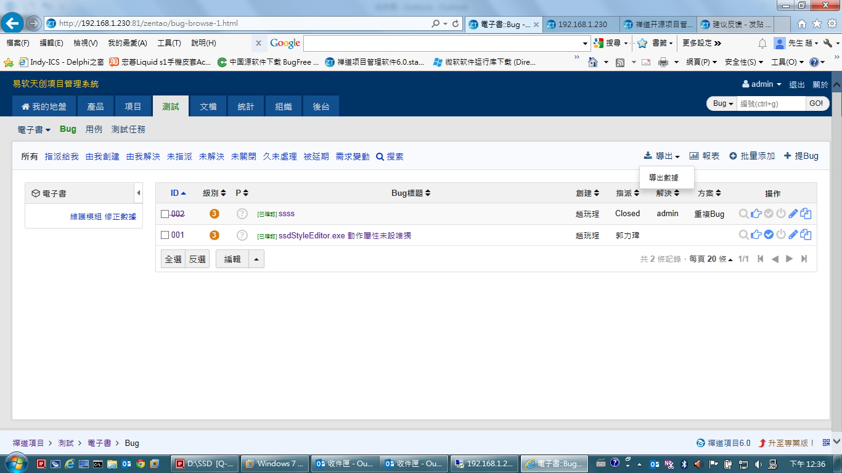This screenshot has height=473, width=842.
Task: Expand the 電子書 product dropdown
Action: click(34, 130)
